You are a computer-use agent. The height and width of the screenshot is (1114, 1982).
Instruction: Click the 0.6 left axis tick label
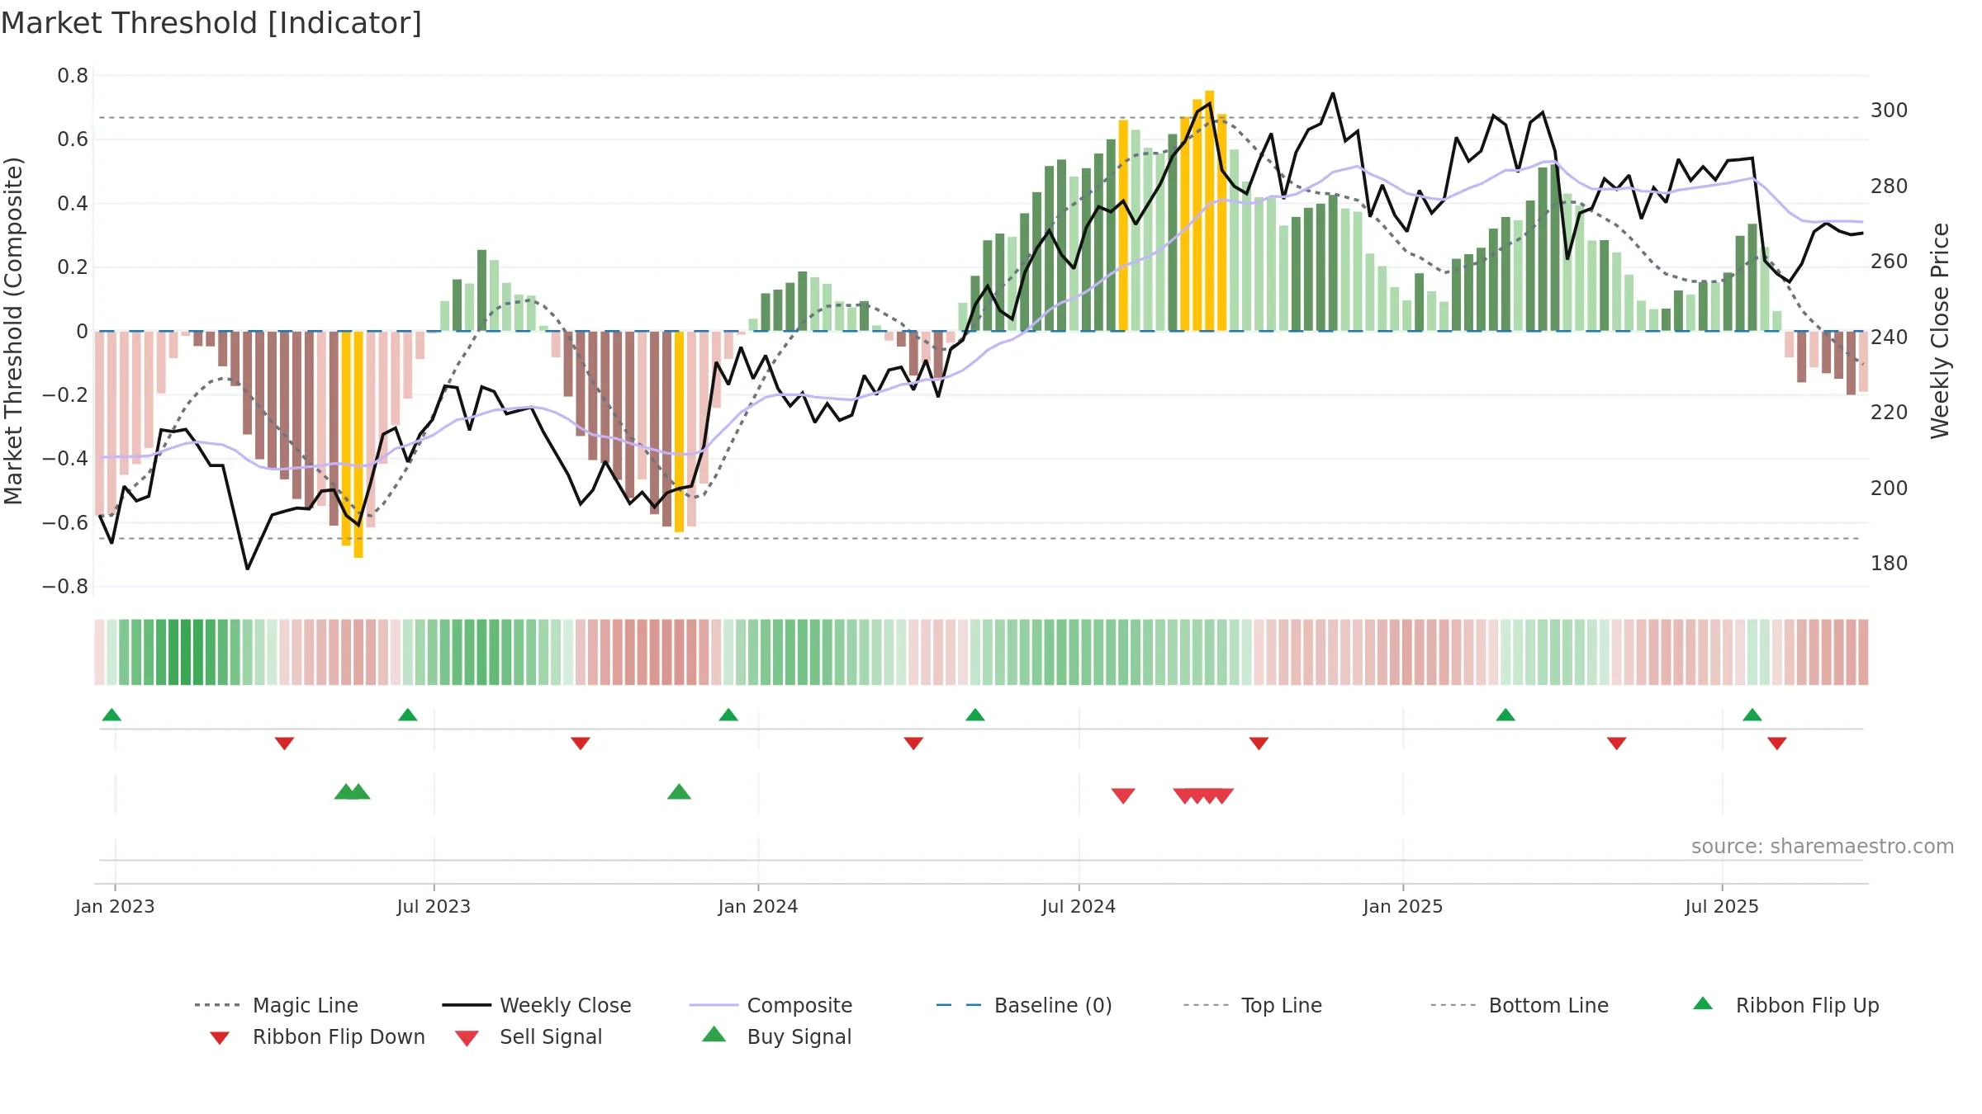(x=73, y=139)
